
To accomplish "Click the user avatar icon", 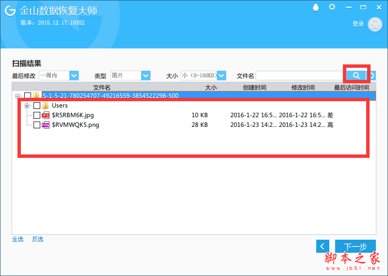I will [x=375, y=24].
